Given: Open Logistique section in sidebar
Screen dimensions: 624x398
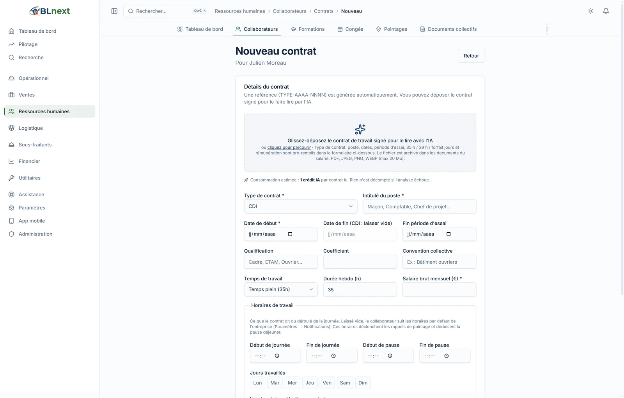Looking at the screenshot, I should 50,128.
